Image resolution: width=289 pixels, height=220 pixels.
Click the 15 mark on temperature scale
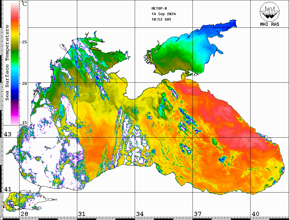click(24, 122)
